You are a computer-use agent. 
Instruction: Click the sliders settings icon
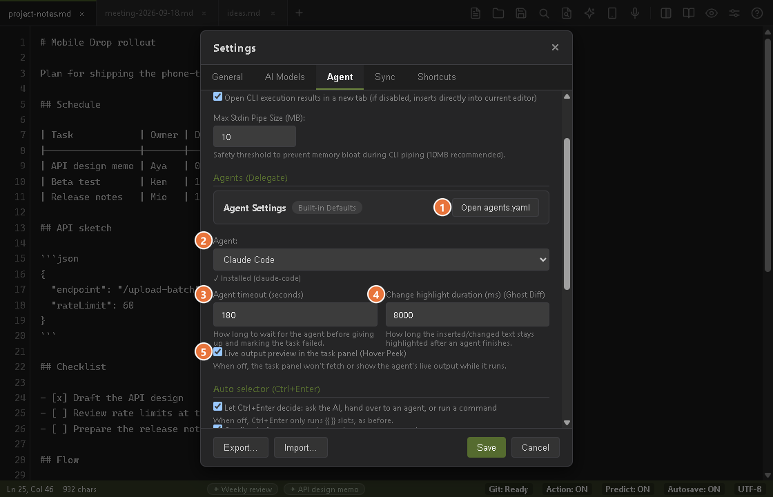click(x=734, y=13)
